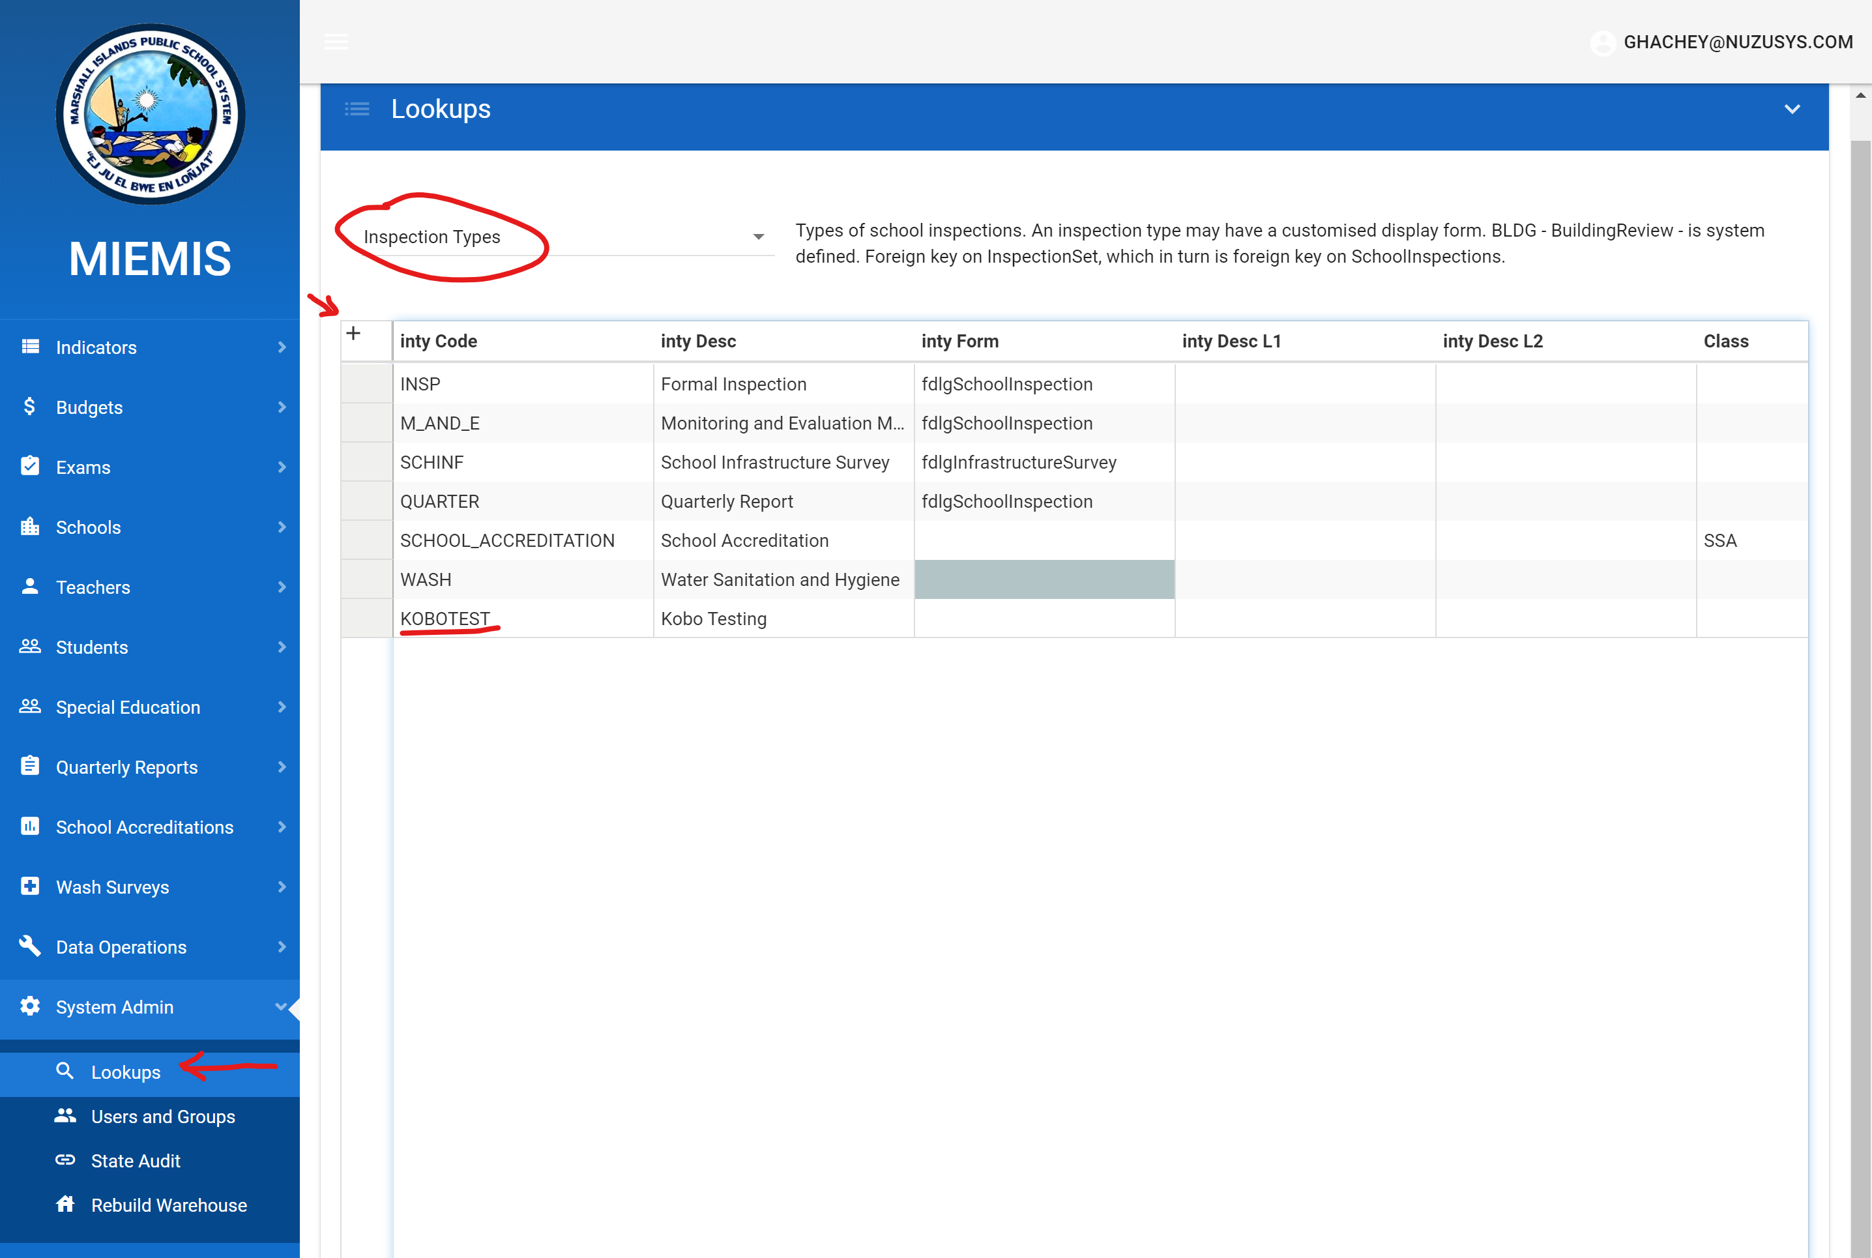
Task: Click the Budgets dollar sign icon
Action: coord(30,407)
